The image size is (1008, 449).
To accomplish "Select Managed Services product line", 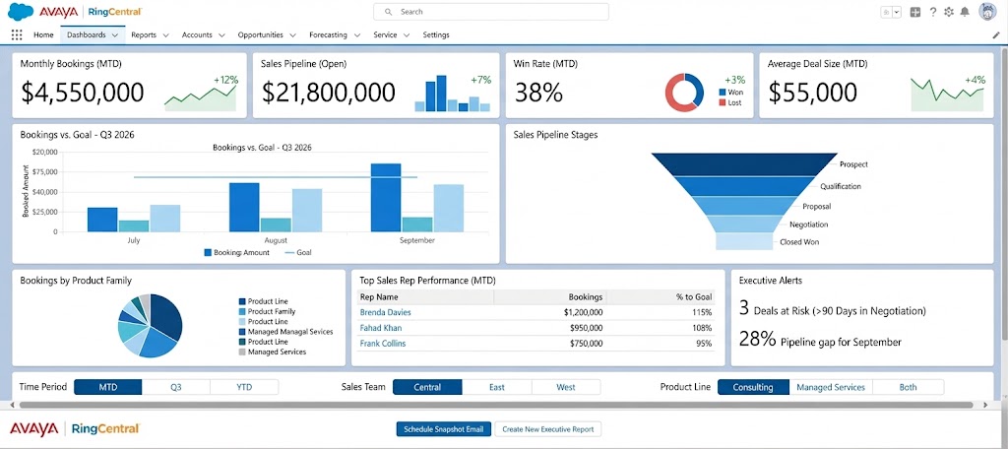I will tap(831, 387).
